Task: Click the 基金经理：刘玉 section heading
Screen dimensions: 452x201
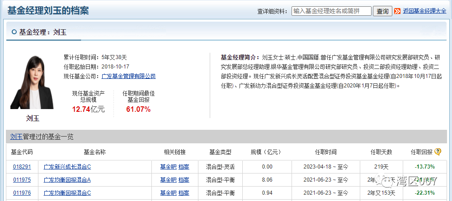Action: [42, 32]
